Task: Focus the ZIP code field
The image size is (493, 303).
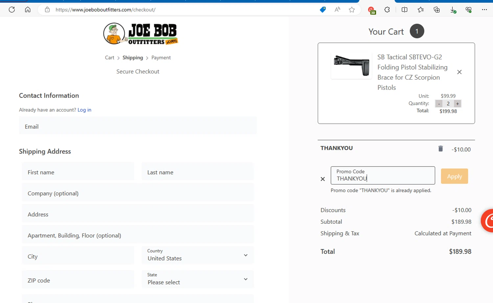Action: click(78, 279)
